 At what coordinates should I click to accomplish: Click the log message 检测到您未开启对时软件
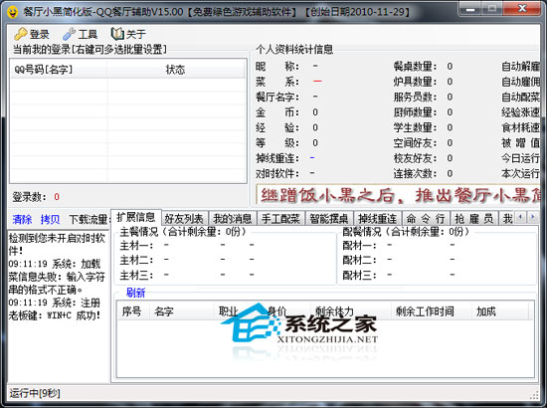click(57, 245)
